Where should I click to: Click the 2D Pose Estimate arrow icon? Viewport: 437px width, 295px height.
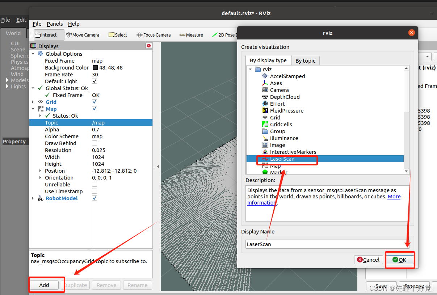215,35
